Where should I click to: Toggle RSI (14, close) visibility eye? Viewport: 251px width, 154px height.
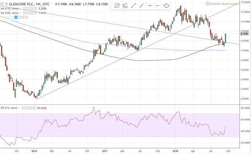[x=23, y=108]
